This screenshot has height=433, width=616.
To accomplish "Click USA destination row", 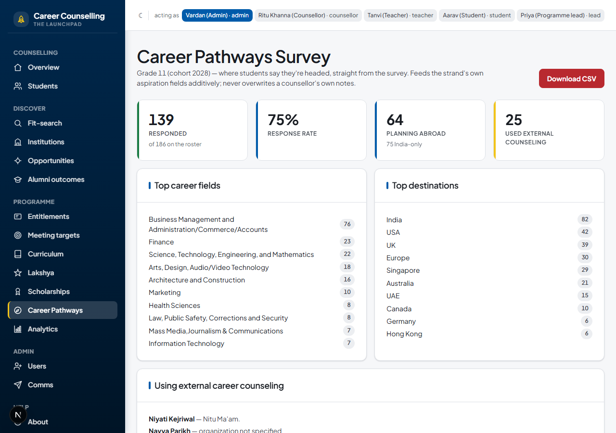I will click(489, 232).
